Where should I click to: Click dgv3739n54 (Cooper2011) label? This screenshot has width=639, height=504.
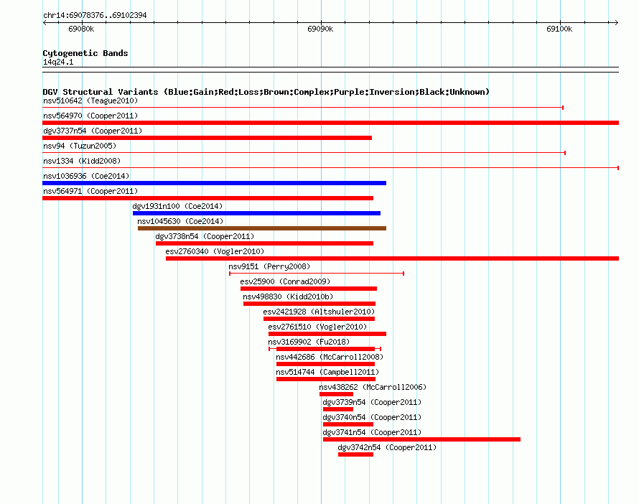click(x=372, y=402)
